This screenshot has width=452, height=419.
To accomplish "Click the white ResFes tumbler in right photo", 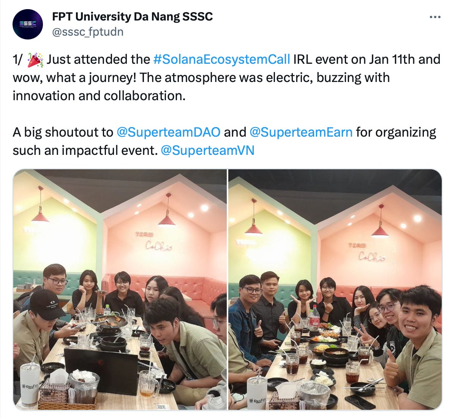I will coord(257,392).
